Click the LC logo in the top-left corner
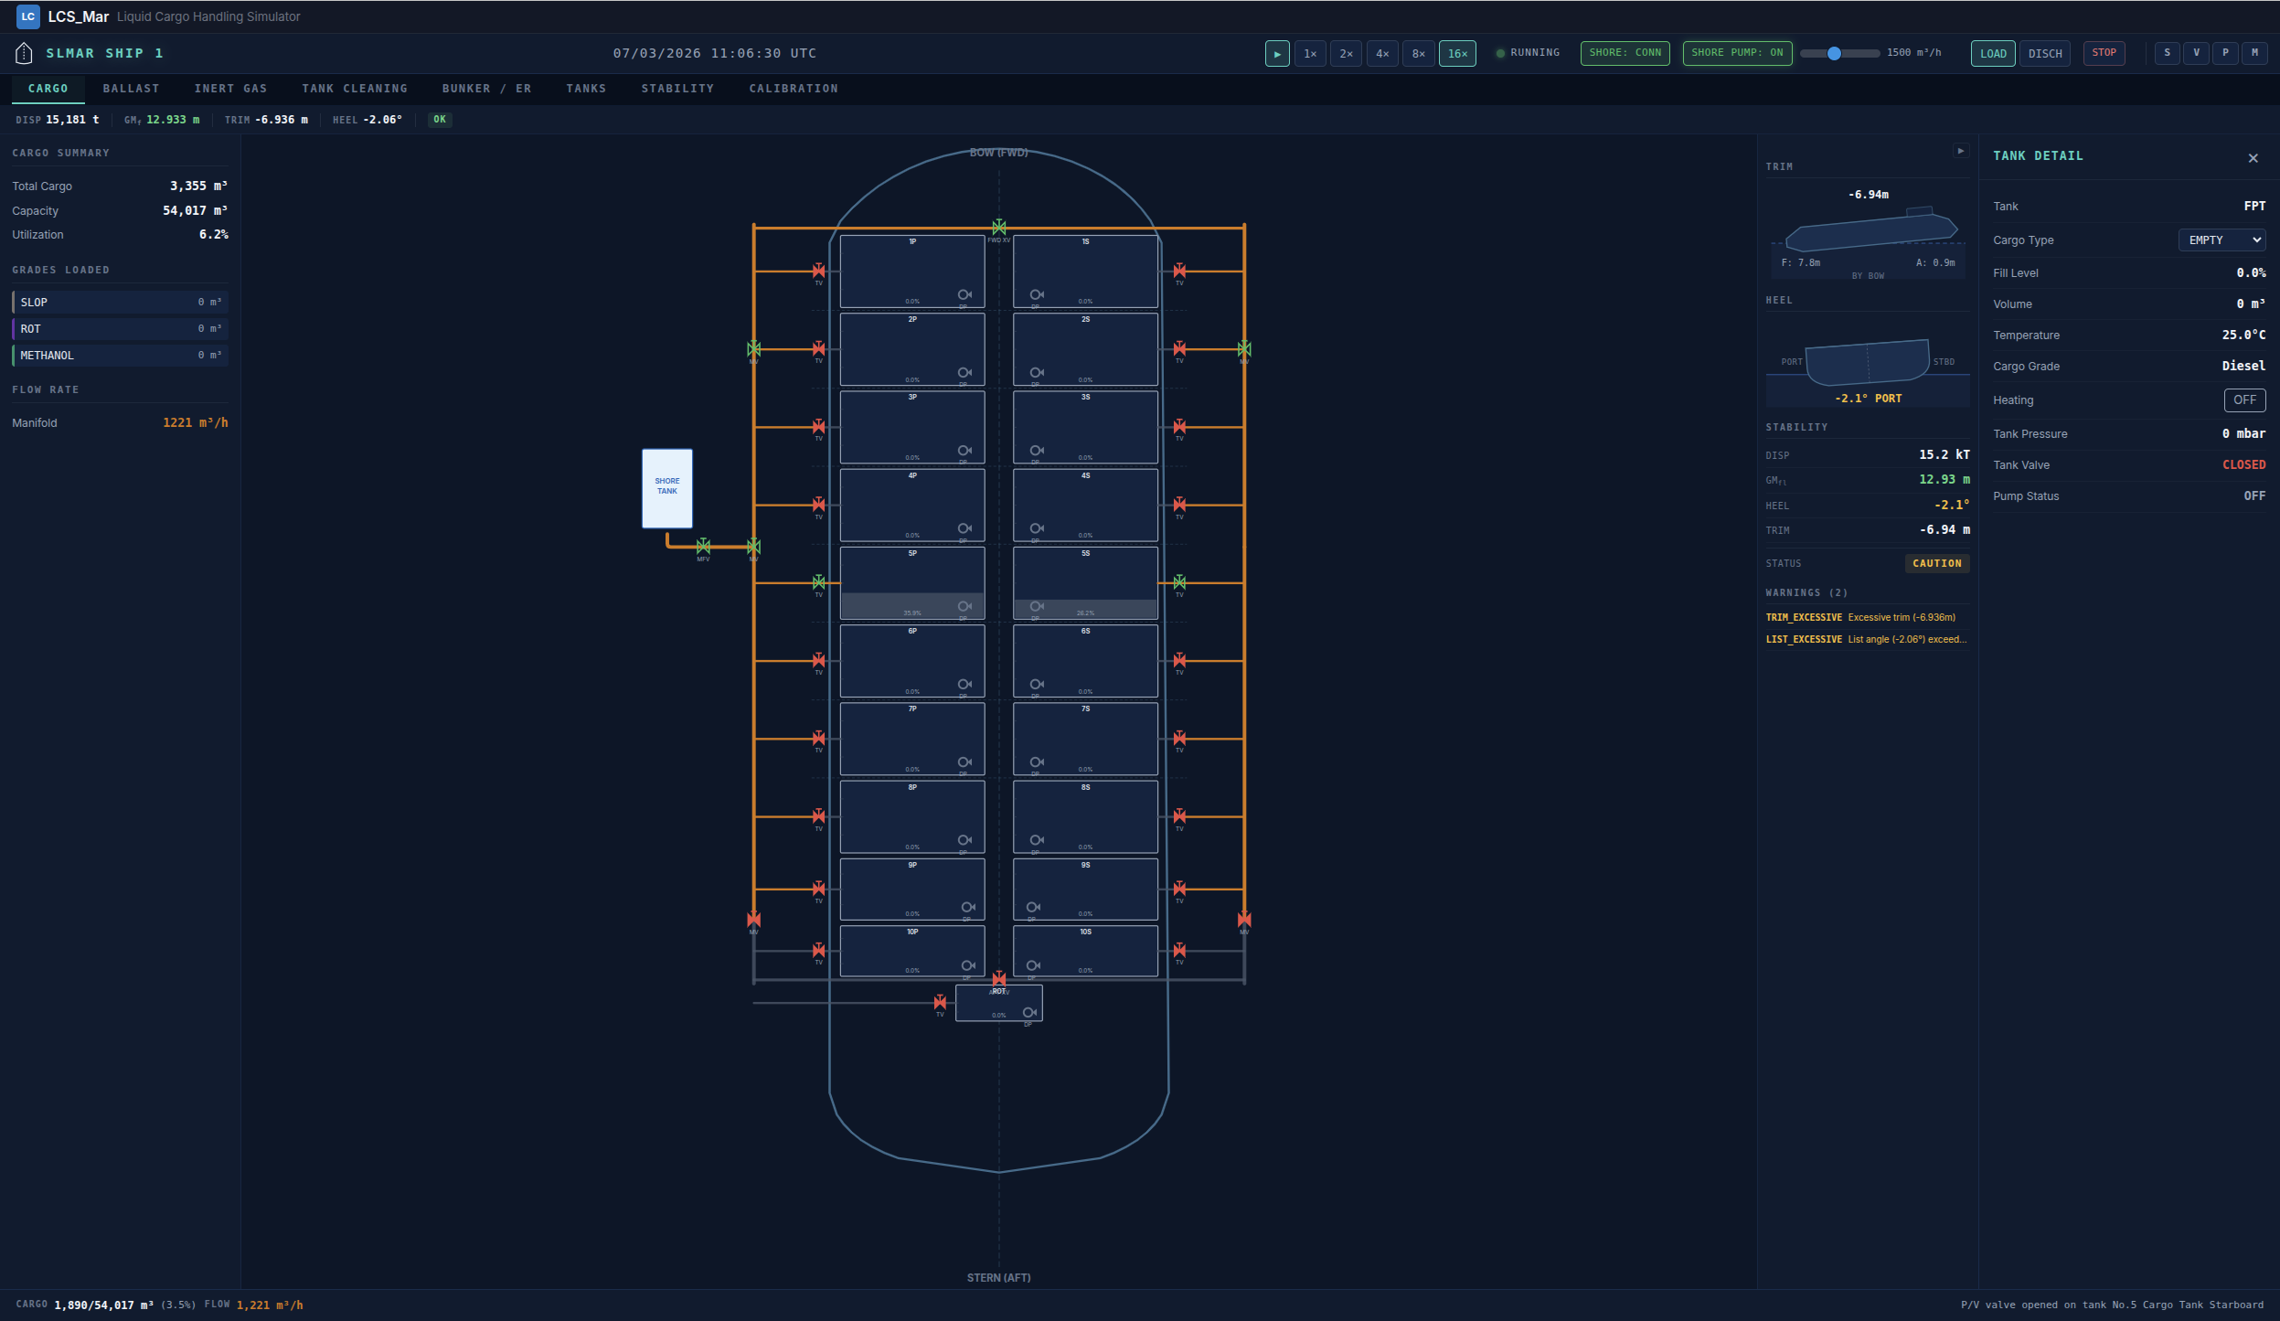This screenshot has height=1321, width=2280. pyautogui.click(x=28, y=16)
